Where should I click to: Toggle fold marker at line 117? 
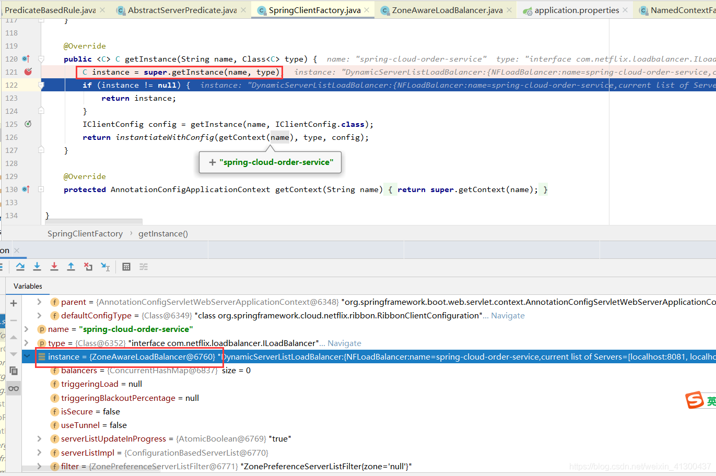[41, 20]
